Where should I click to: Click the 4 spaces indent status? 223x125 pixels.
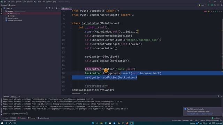[202, 120]
